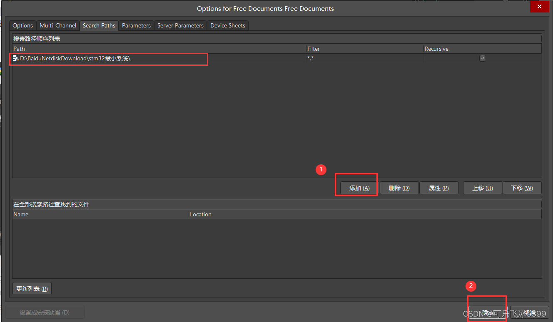Click the *.* filter cell
Viewport: 553px width, 322px height.
[311, 59]
